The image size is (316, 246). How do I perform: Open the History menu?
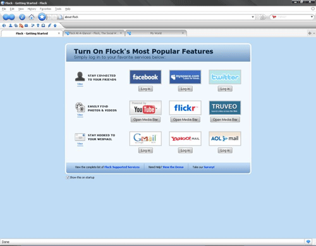click(x=32, y=9)
